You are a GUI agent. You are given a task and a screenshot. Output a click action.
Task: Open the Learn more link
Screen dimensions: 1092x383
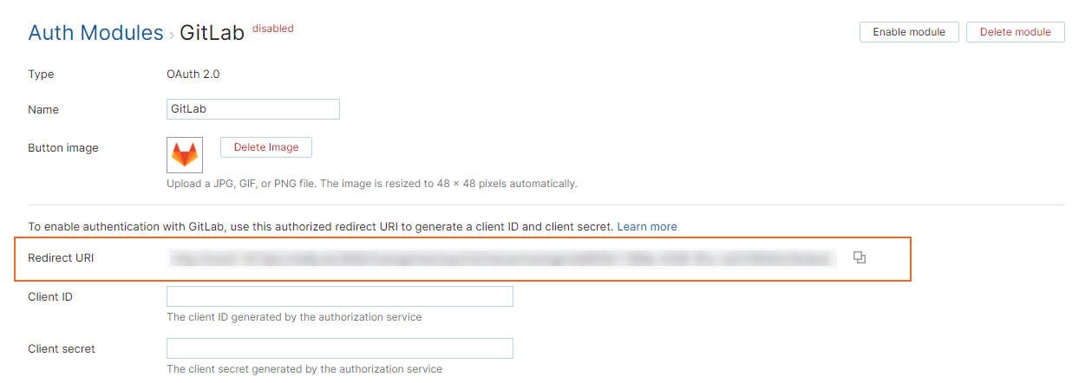(x=647, y=226)
